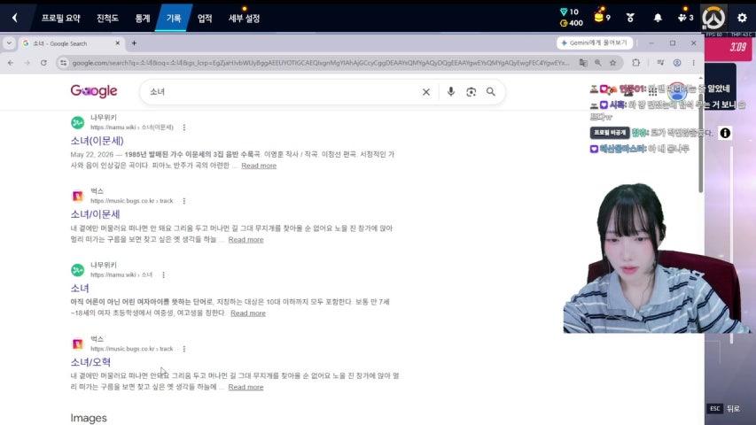The width and height of the screenshot is (756, 425).
Task: Open options for 소녀(이문세) result
Action: point(184,127)
